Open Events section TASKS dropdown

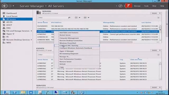coord(156,50)
